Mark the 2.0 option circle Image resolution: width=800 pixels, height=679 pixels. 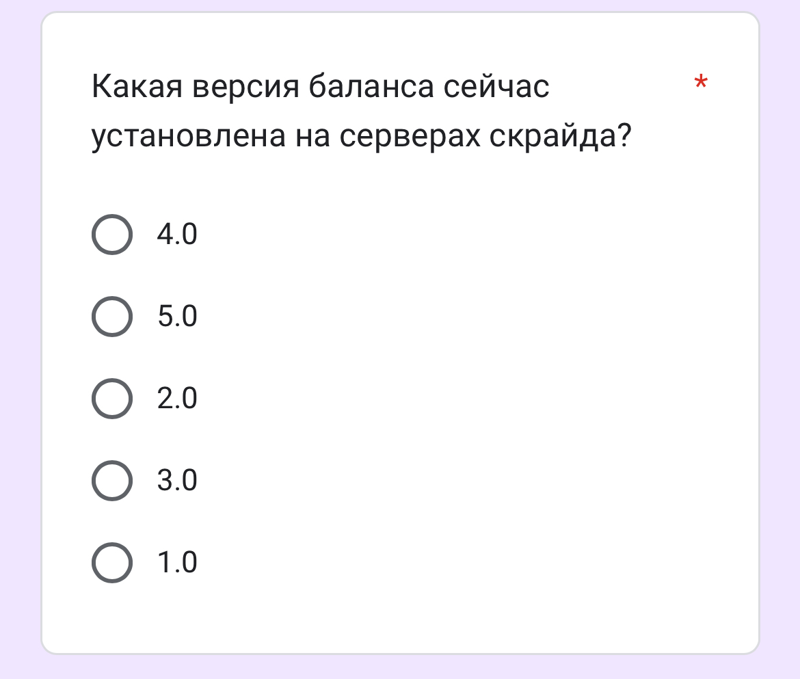[111, 399]
